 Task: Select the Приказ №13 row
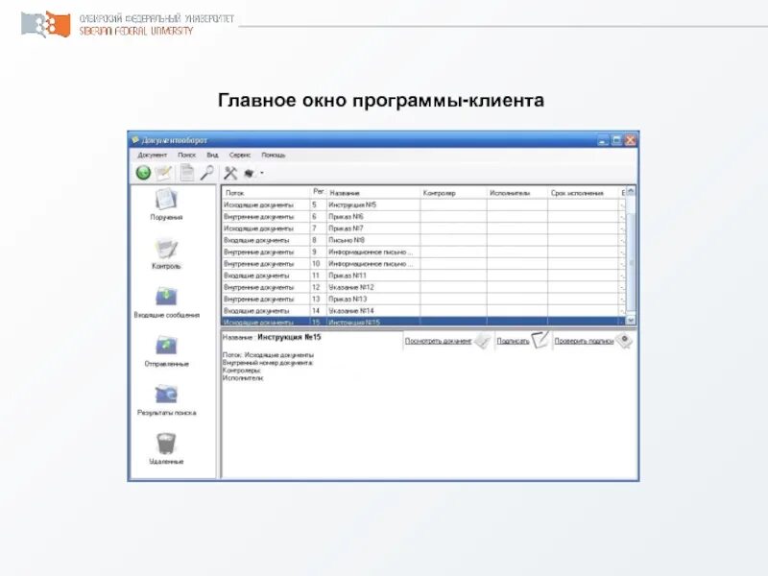tap(421, 299)
